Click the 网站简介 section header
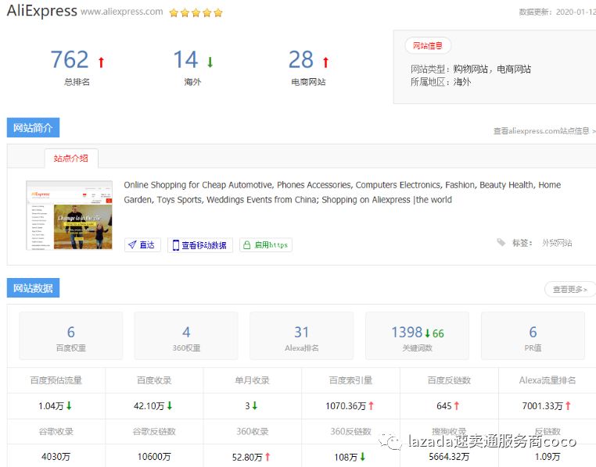 33,127
